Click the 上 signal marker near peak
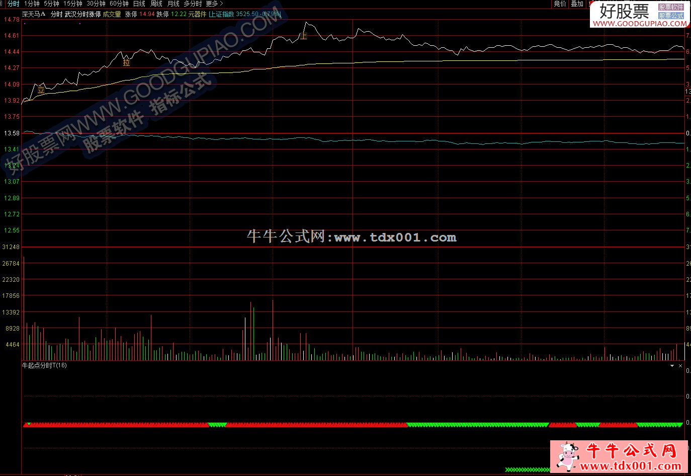The height and width of the screenshot is (476, 691). tap(303, 36)
